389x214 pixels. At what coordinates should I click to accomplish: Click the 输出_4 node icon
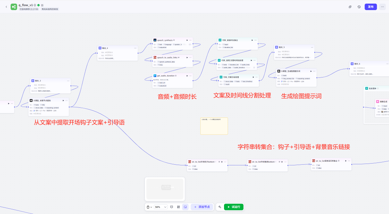[x=100, y=48]
